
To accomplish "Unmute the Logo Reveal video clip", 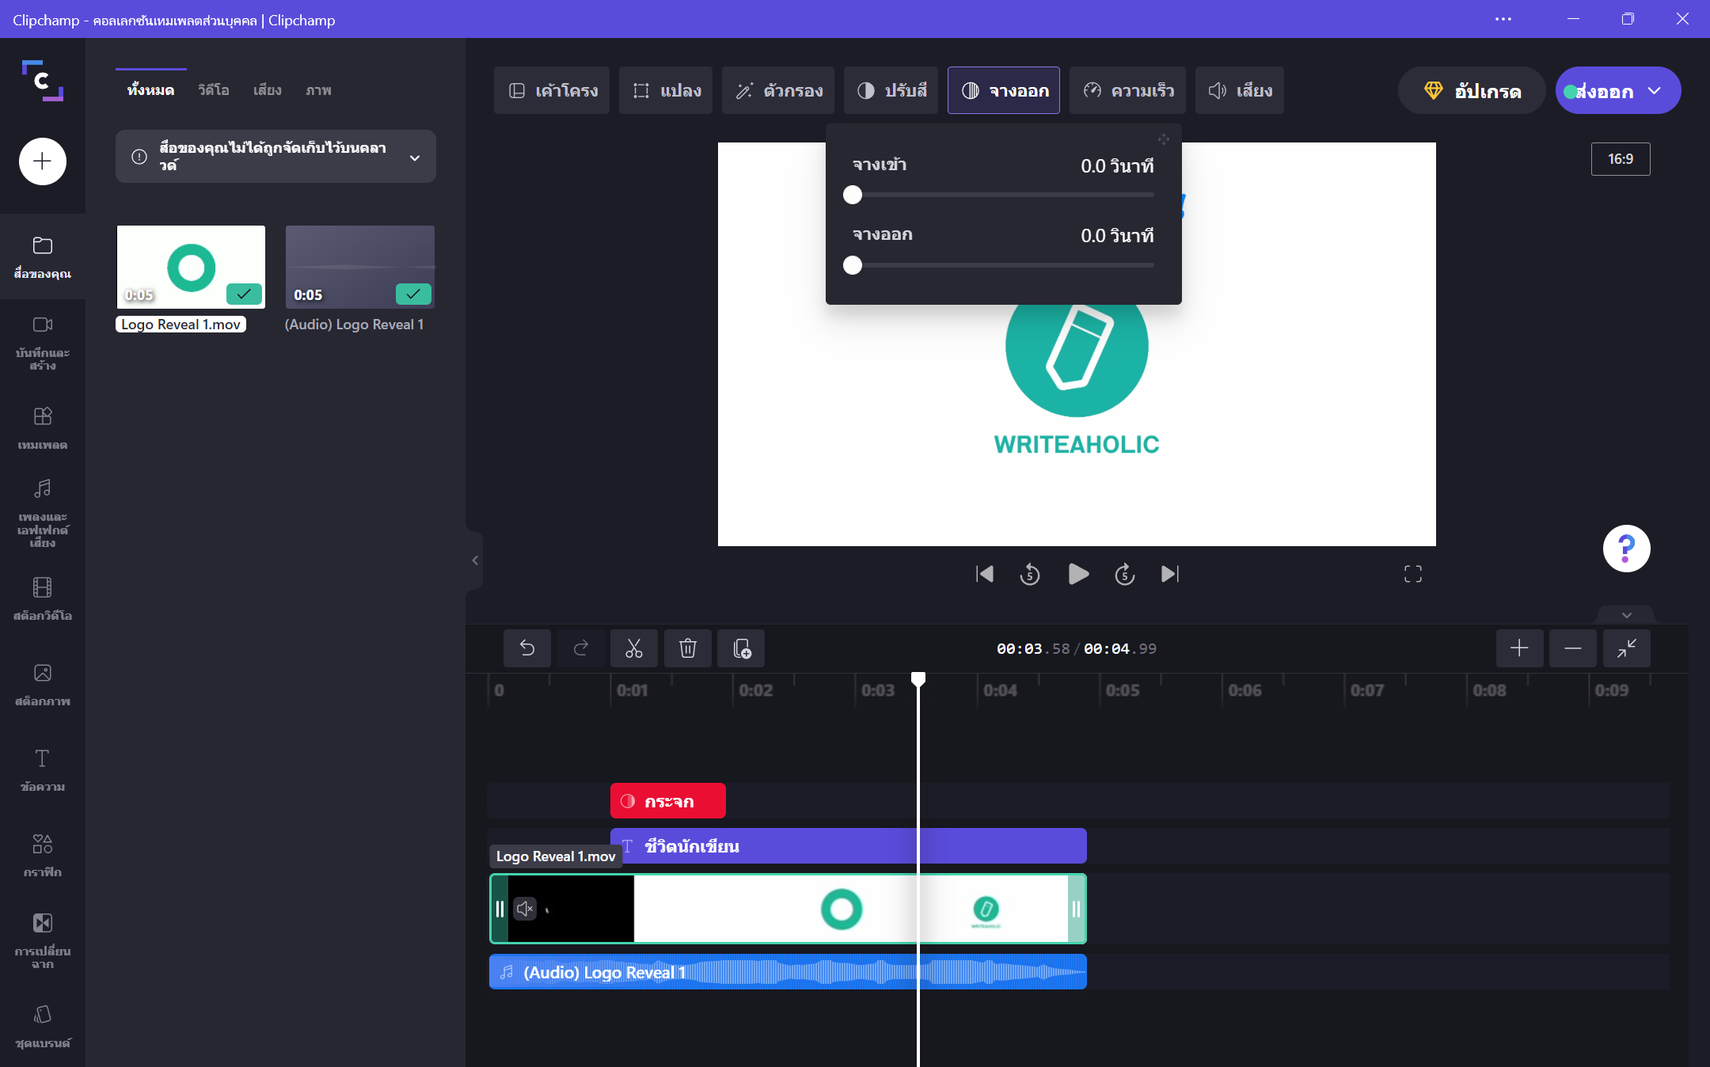I will point(525,909).
